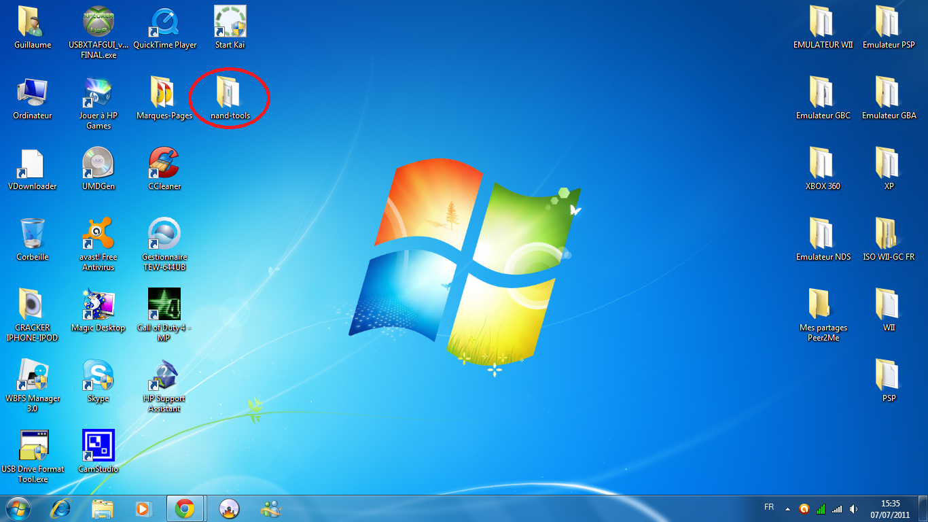Select Mes partages Peer2Me folder

coord(823,315)
